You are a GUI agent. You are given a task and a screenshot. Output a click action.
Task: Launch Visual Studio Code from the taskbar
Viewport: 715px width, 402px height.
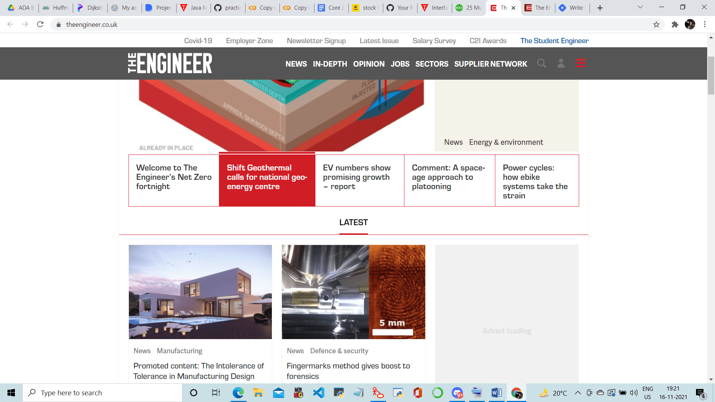coord(319,393)
